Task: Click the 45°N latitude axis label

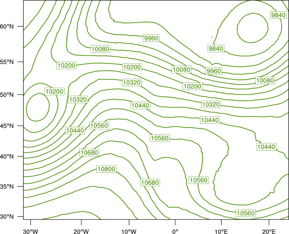Action: coord(7,126)
